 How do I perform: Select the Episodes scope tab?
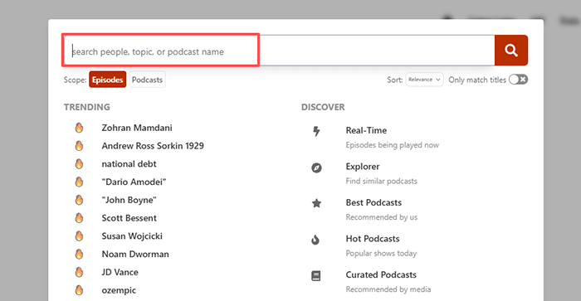[x=107, y=80]
